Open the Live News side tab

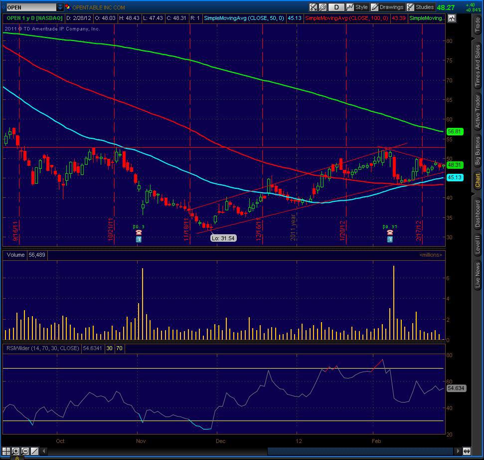(x=477, y=275)
